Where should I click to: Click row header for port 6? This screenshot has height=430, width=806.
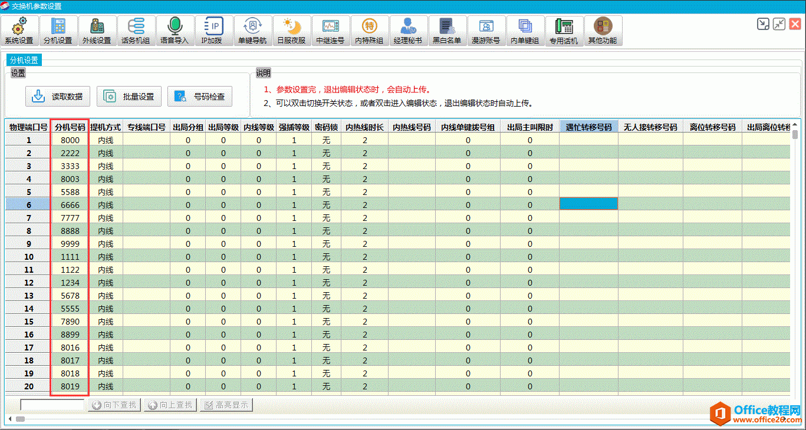(x=28, y=205)
